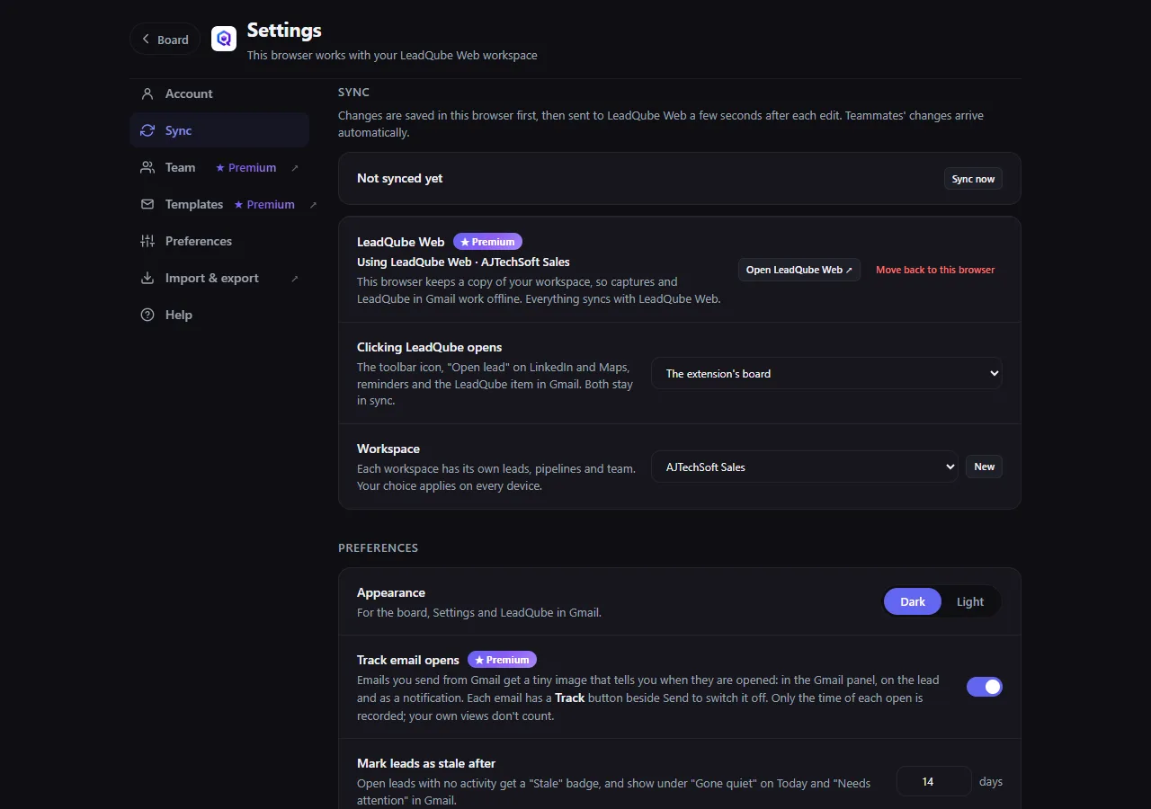
Task: Click the Premium badge next to LeadQube Web
Action: pyautogui.click(x=487, y=242)
